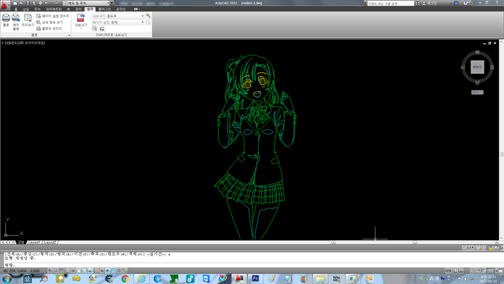Toggle Snap Mode in status bar
Viewport: 504px width, 284px height.
tap(55, 271)
